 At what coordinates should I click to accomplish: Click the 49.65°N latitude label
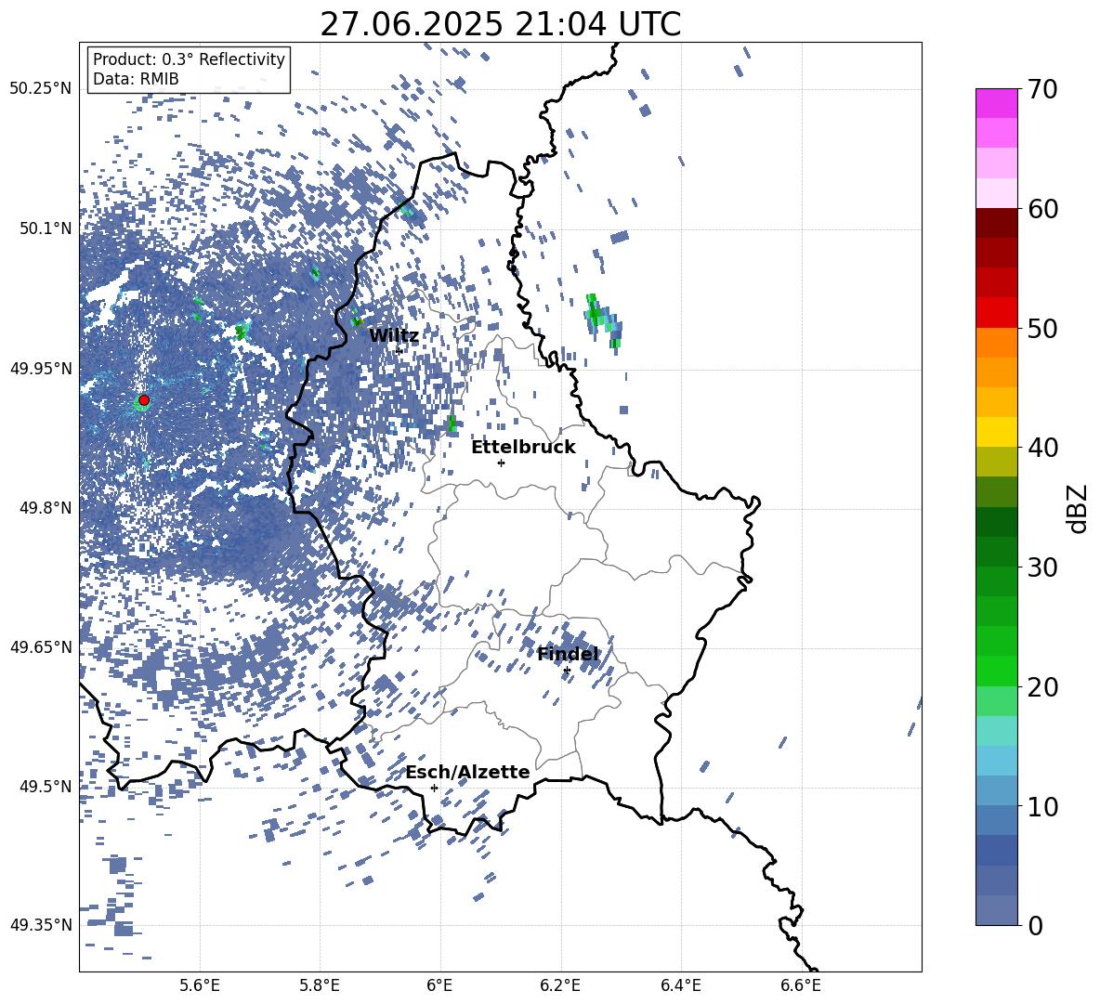tap(41, 646)
